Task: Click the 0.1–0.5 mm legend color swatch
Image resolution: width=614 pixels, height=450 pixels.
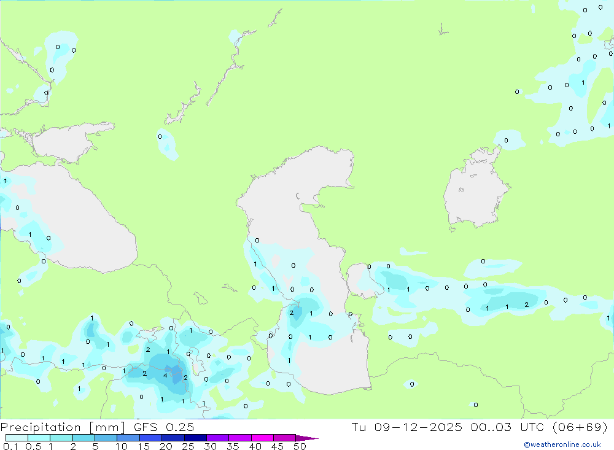Action: point(17,438)
